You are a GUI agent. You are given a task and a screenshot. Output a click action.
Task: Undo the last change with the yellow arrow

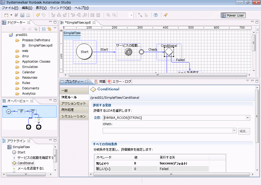[x=38, y=15]
